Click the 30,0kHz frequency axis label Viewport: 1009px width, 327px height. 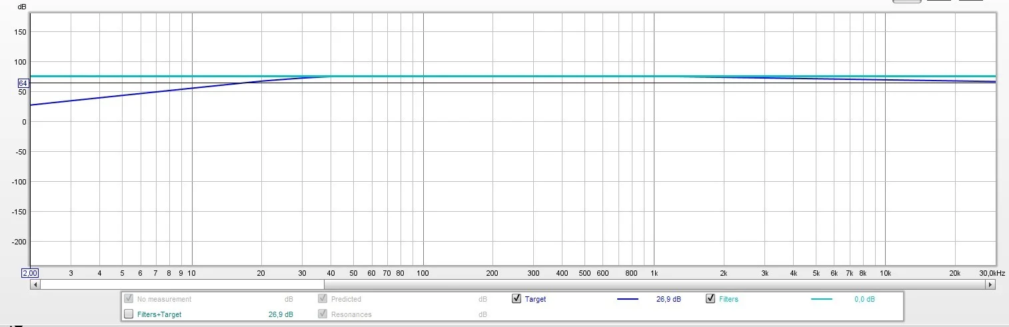(991, 273)
